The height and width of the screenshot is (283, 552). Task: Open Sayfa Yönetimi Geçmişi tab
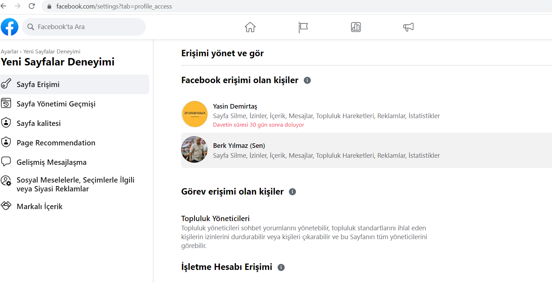pyautogui.click(x=75, y=104)
